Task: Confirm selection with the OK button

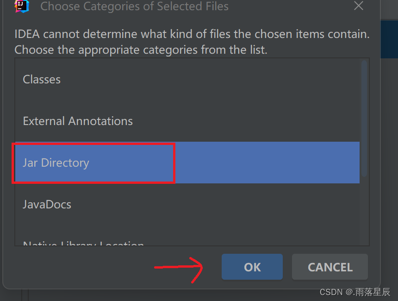Action: [x=252, y=267]
